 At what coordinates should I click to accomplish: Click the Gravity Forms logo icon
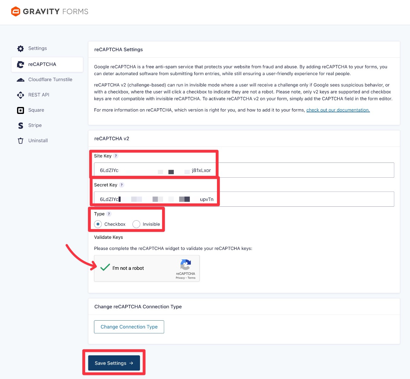coord(15,11)
